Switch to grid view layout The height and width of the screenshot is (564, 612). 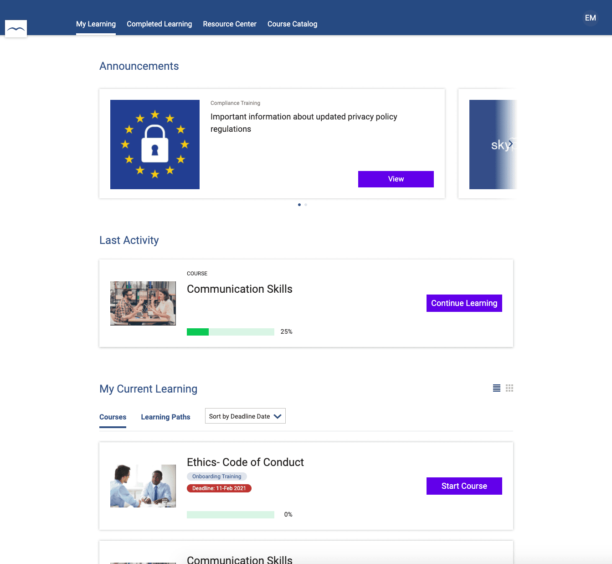509,388
